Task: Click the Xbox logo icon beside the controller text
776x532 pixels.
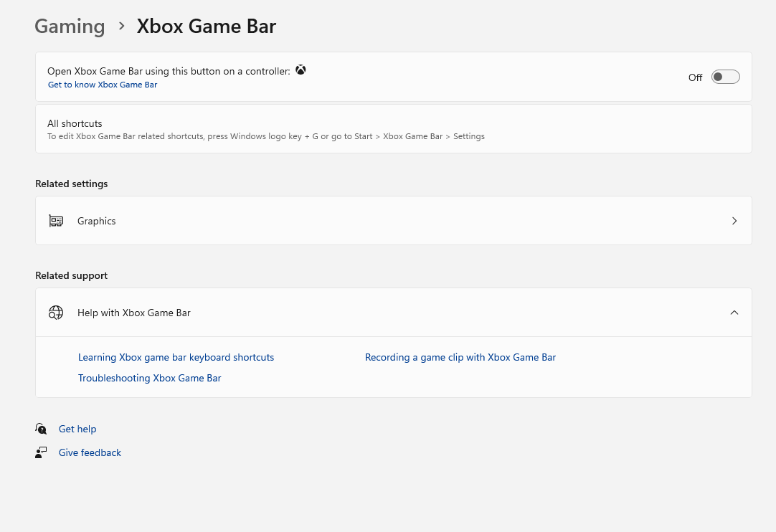Action: (x=301, y=70)
